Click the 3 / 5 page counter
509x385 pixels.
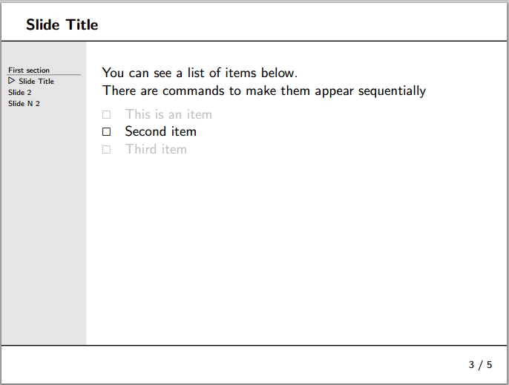click(480, 364)
